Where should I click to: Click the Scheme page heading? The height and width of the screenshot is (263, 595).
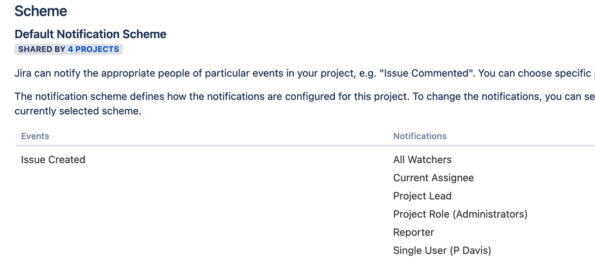coord(41,11)
